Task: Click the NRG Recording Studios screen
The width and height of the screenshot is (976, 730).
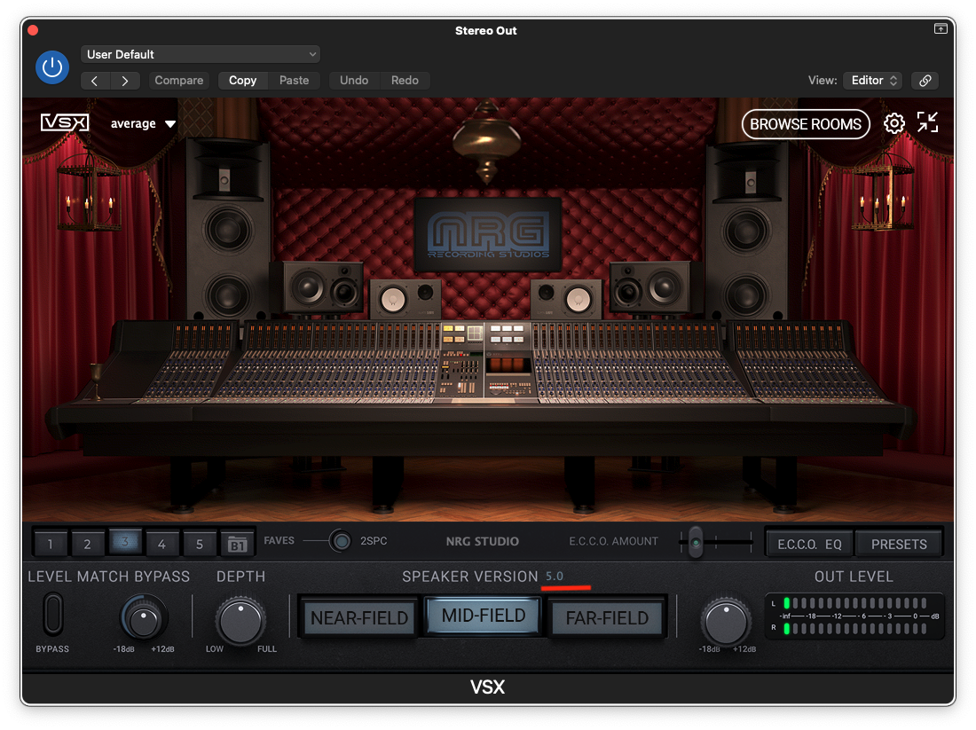Action: (488, 234)
